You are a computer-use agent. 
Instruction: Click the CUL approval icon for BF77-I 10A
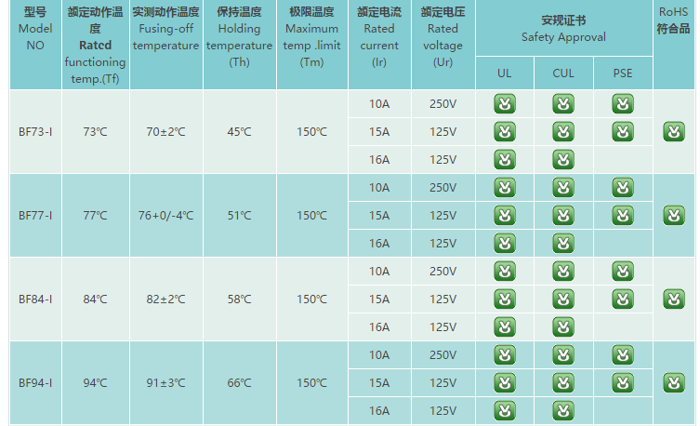tap(563, 188)
